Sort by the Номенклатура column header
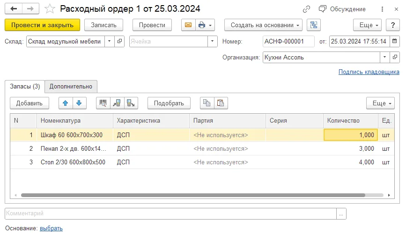The image size is (406, 235). pyautogui.click(x=75, y=121)
